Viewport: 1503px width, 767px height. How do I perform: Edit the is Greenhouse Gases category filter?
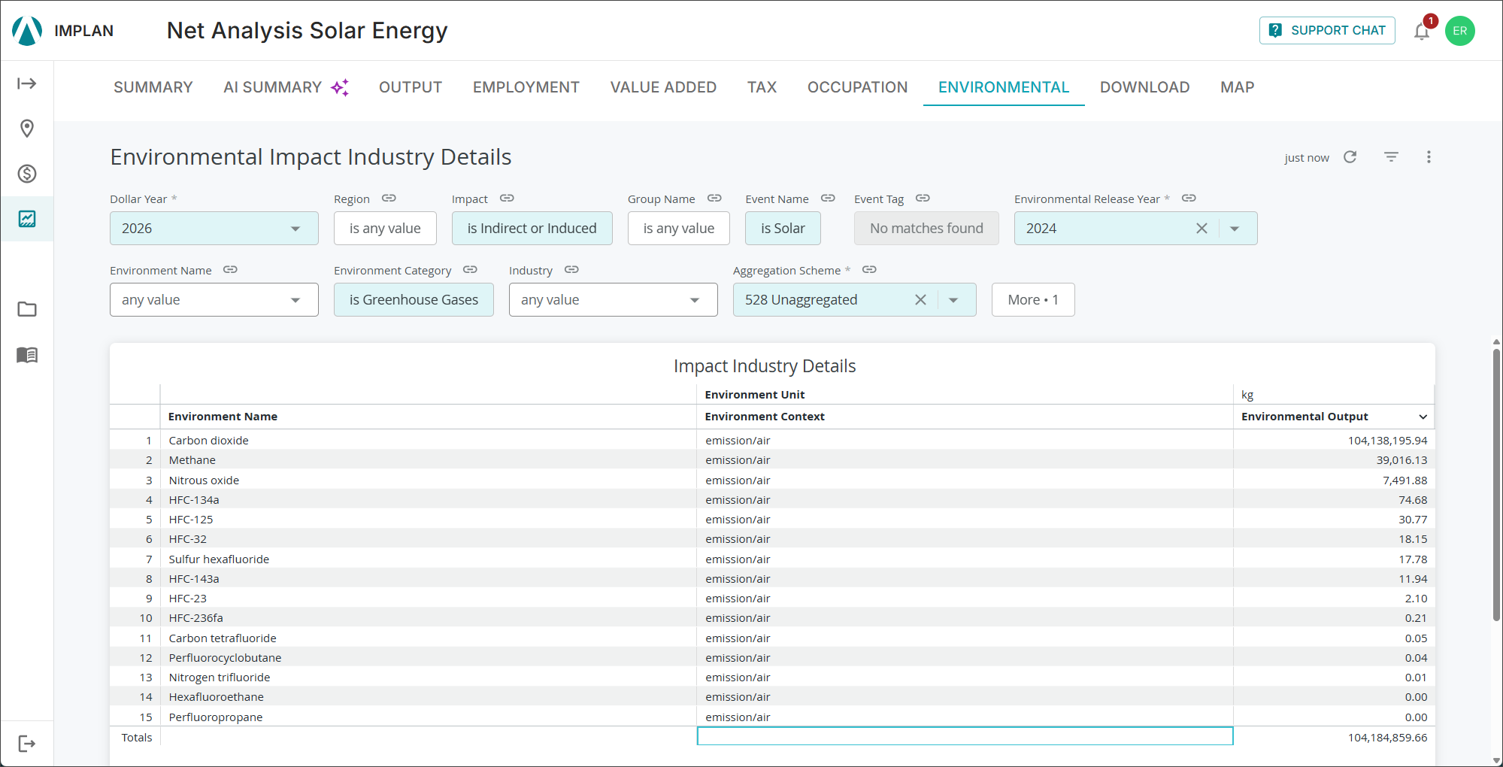tap(414, 300)
